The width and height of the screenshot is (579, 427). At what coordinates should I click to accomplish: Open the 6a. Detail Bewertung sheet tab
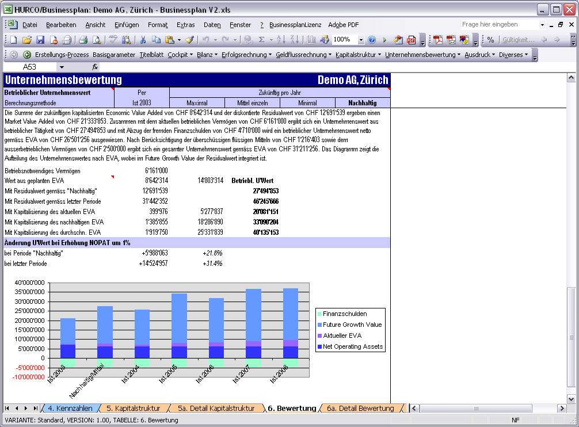(360, 408)
